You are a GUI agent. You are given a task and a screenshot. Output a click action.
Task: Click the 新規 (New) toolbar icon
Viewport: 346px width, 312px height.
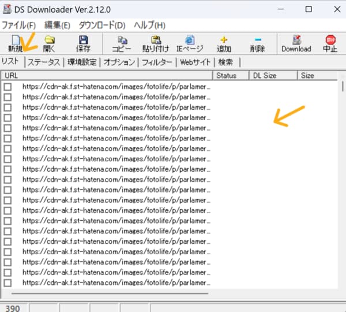click(x=16, y=43)
